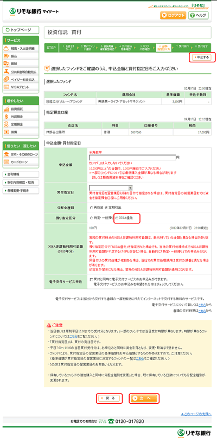
Task: Choose the NISA優先 radio option
Action: tap(117, 218)
